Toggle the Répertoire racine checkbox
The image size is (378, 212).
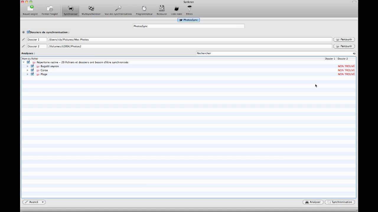pyautogui.click(x=28, y=62)
